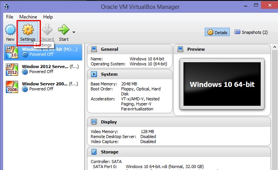
Task: Click the System chip icon
Action: pos(94,74)
